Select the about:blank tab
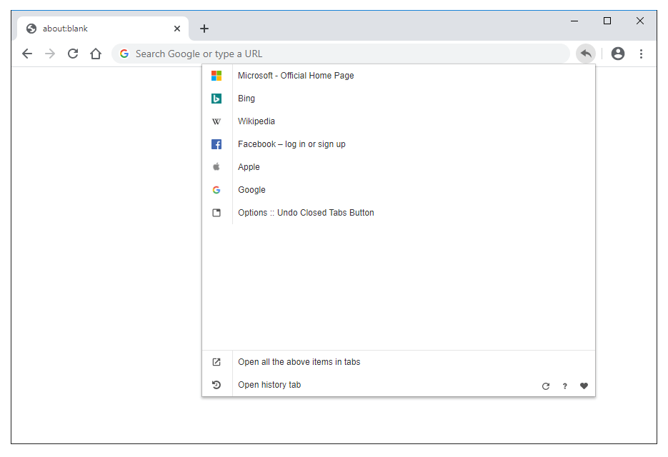The height and width of the screenshot is (457, 668). tap(103, 29)
